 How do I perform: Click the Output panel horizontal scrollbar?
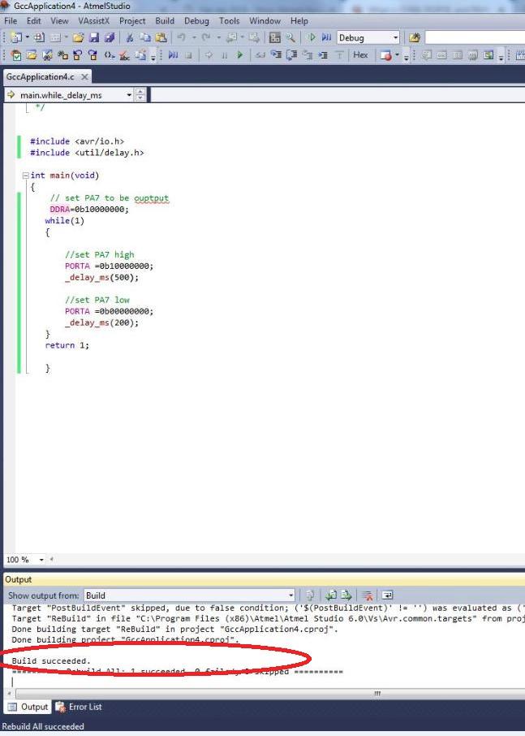pos(270,693)
